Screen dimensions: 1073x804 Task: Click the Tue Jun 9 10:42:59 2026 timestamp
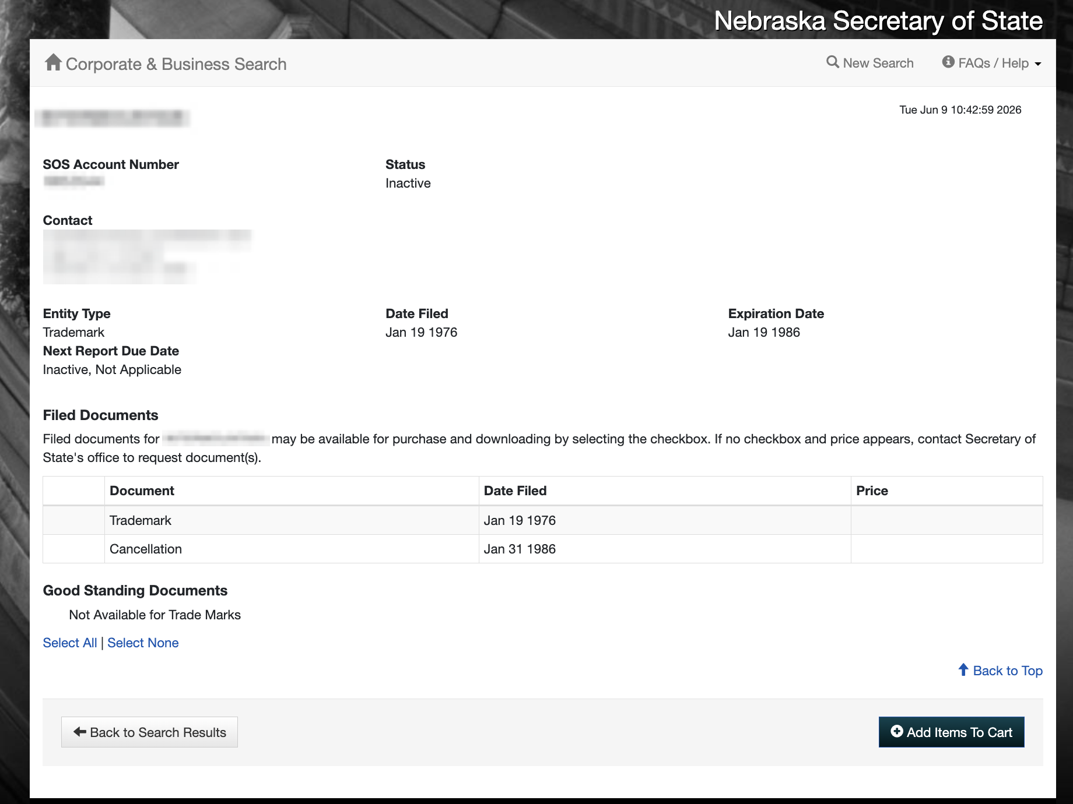[960, 110]
